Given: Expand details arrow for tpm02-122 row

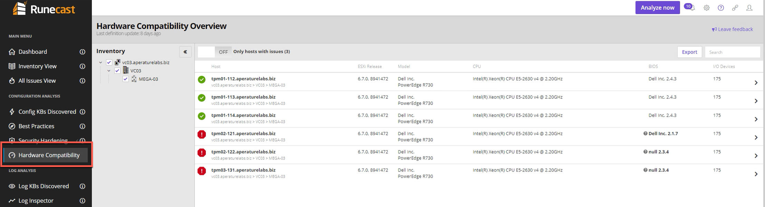Looking at the screenshot, I should [x=756, y=156].
